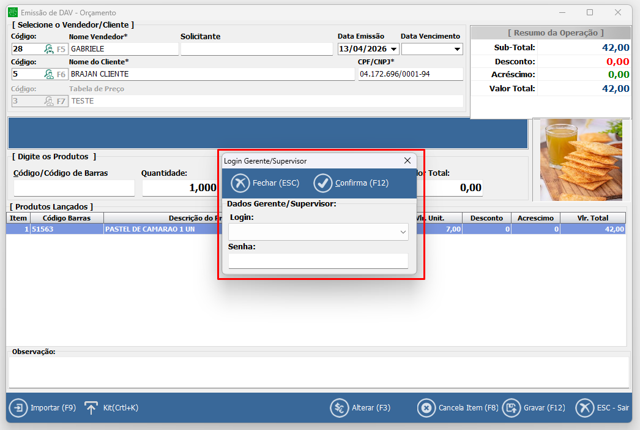Screen dimensions: 640x430
Task: Click the product image thumbnail
Action: click(x=581, y=160)
